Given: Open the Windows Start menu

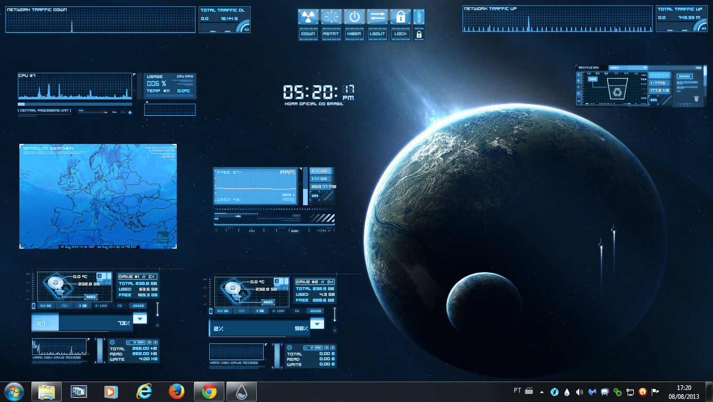Looking at the screenshot, I should click(14, 392).
